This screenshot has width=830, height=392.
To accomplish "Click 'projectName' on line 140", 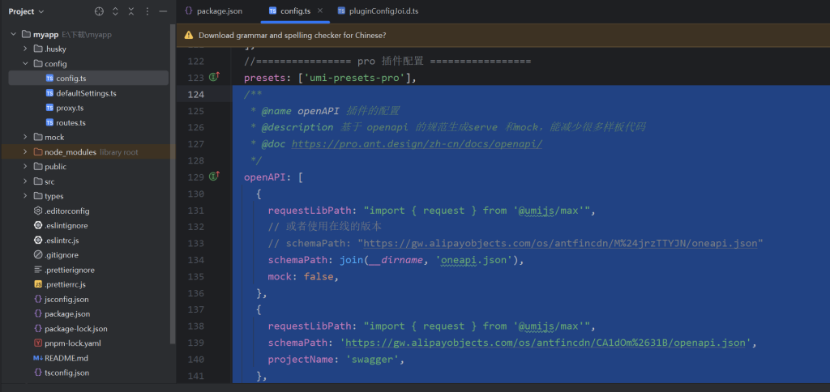I will pos(300,360).
